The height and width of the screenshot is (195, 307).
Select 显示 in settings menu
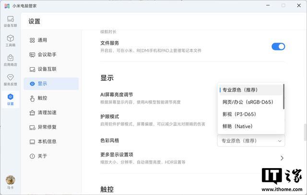point(51,84)
